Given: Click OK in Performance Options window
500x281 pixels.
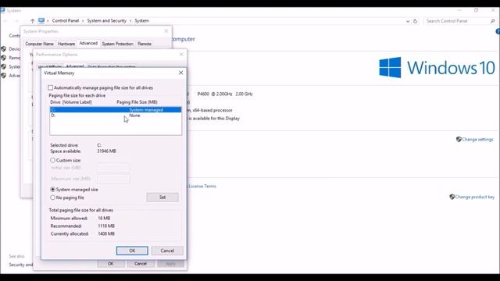Looking at the screenshot, I should (111, 264).
